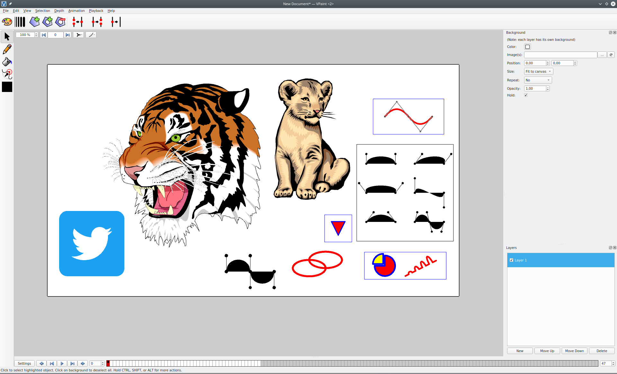Open the onion skin curve dropdown
This screenshot has width=617, height=374.
91,35
